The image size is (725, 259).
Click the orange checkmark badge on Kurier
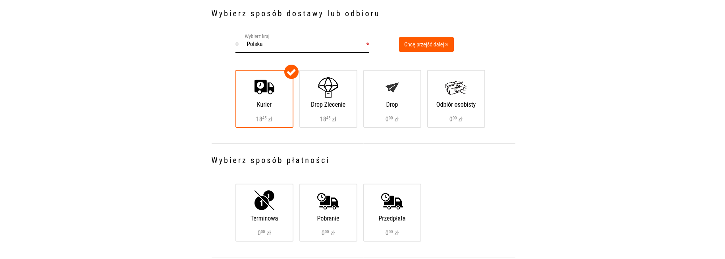[x=291, y=72]
